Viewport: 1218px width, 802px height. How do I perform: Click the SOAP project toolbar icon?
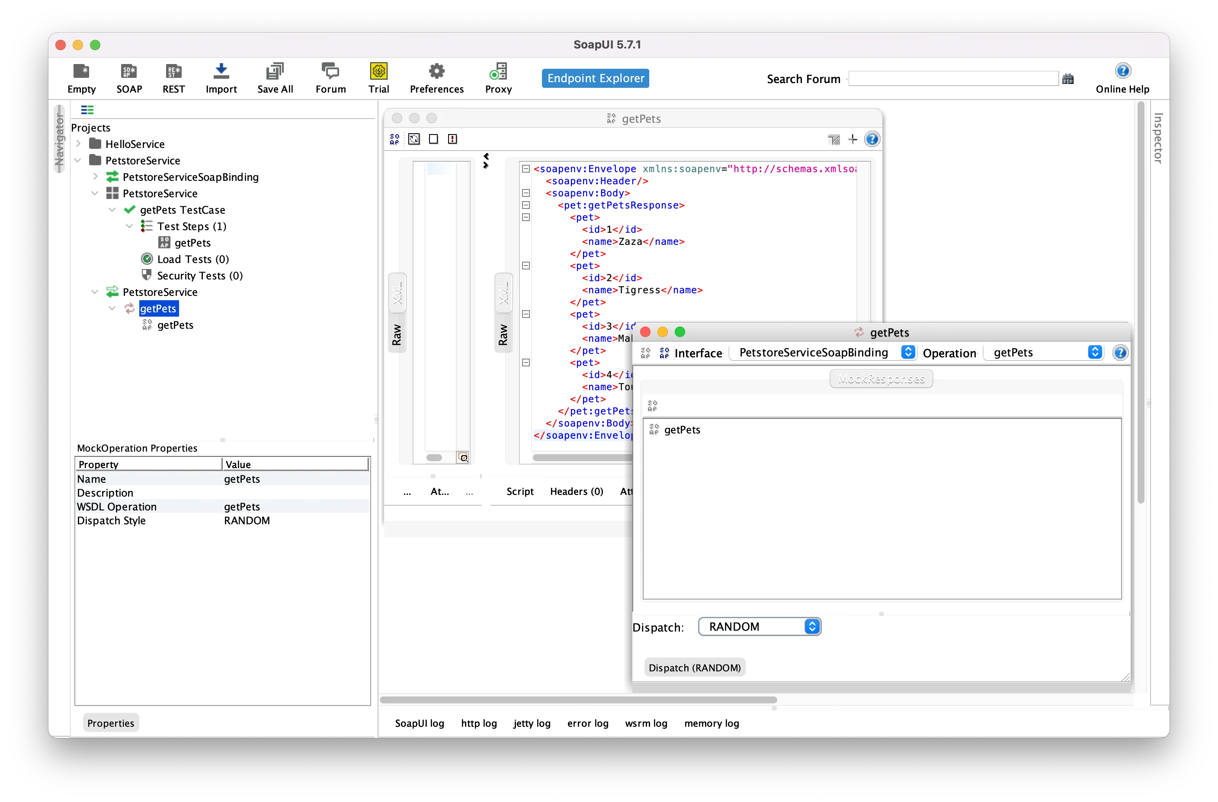128,71
